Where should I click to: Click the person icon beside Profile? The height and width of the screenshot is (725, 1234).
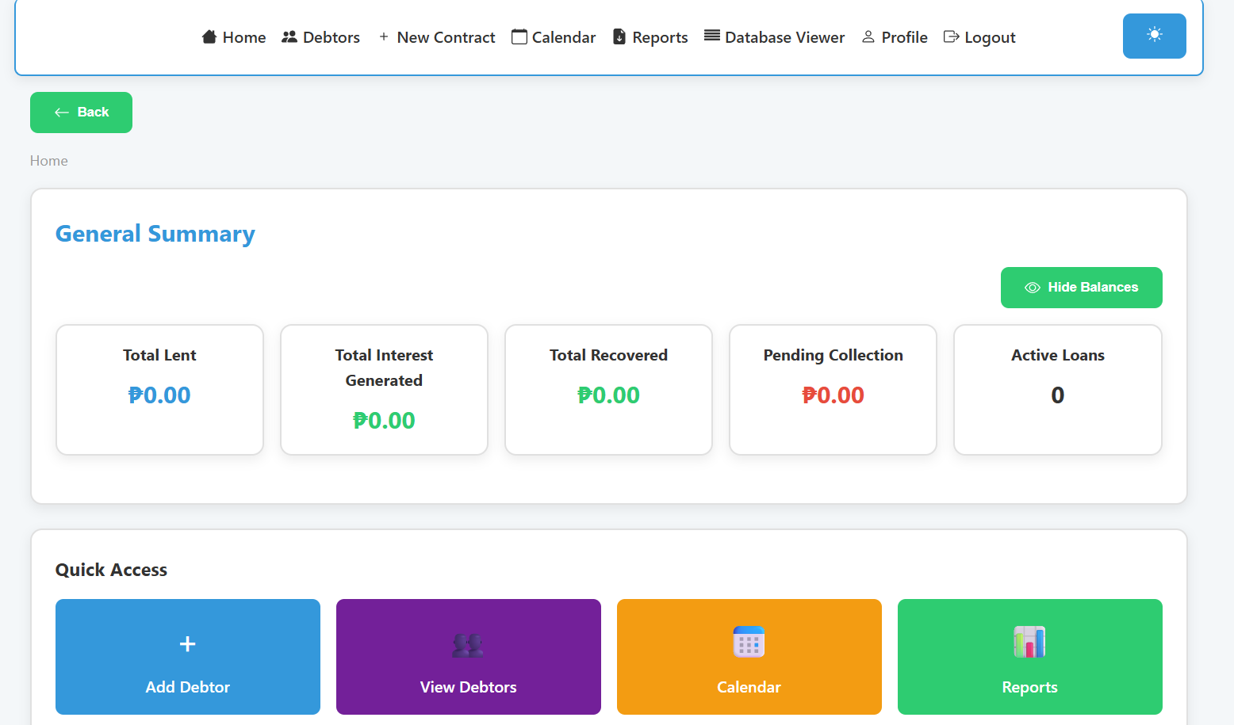(868, 36)
